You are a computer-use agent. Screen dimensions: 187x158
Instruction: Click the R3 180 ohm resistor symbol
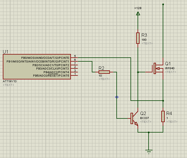pyautogui.click(x=138, y=38)
